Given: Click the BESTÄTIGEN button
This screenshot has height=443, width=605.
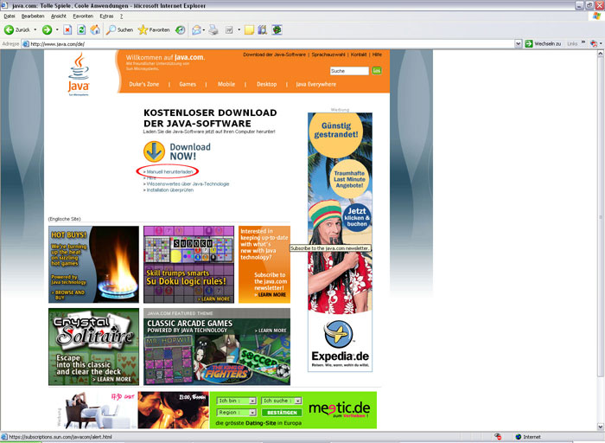Looking at the screenshot, I should (282, 413).
